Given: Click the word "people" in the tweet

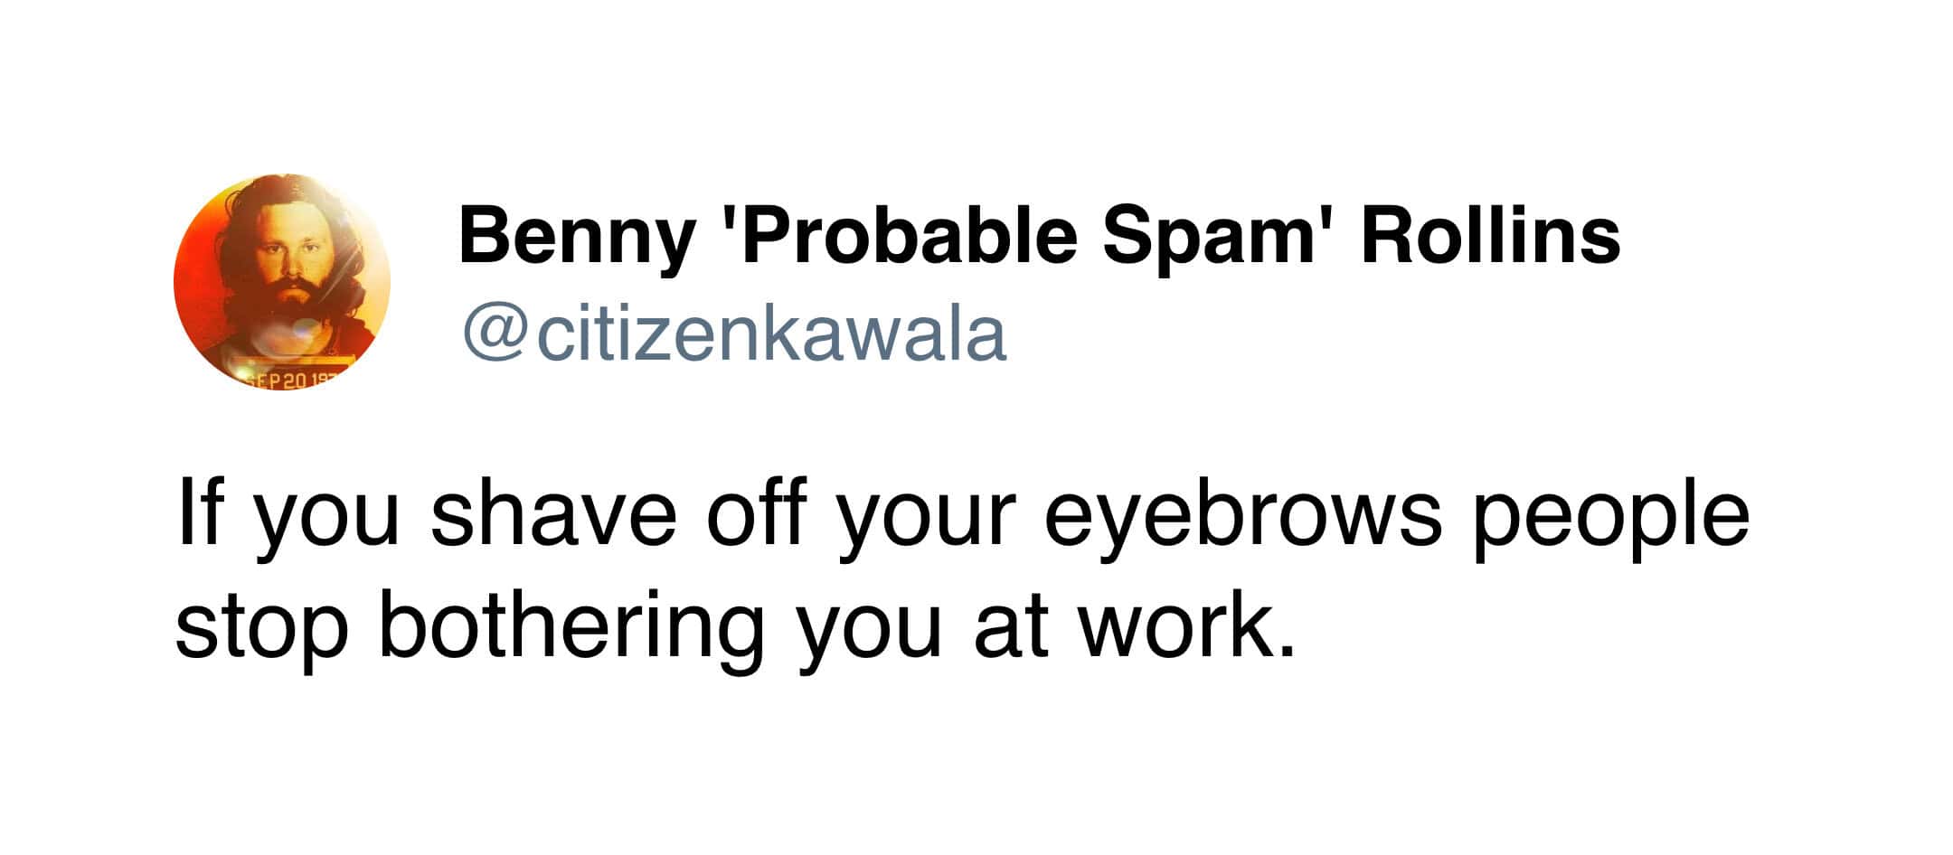Looking at the screenshot, I should pos(1611,518).
